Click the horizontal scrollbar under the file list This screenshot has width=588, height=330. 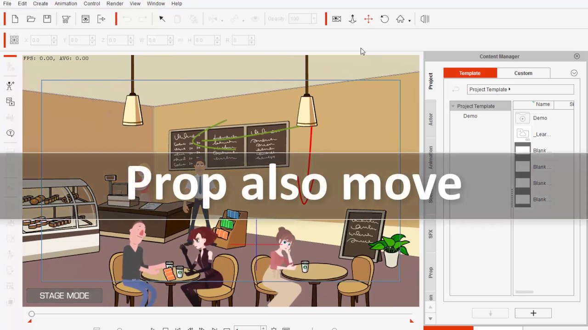click(524, 292)
